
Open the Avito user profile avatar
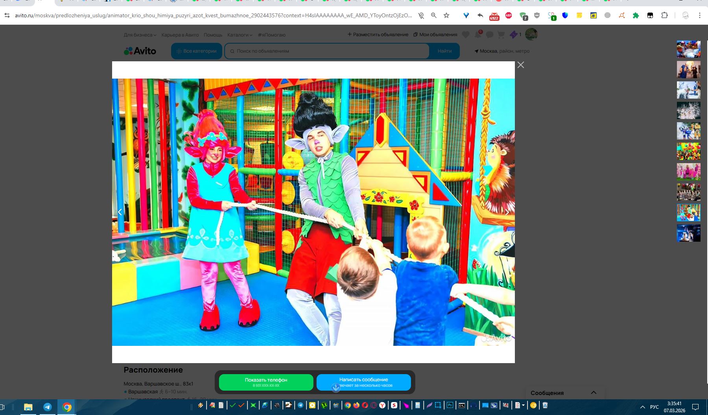[x=531, y=34]
